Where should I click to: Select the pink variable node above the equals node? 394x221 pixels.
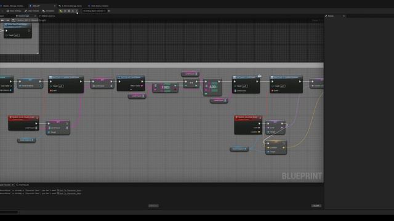[190, 74]
